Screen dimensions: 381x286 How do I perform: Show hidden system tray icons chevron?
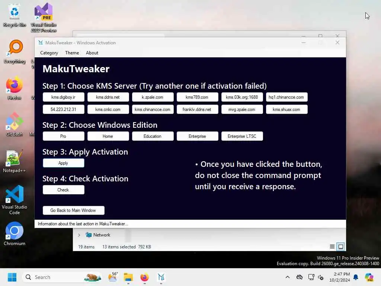coord(288,277)
